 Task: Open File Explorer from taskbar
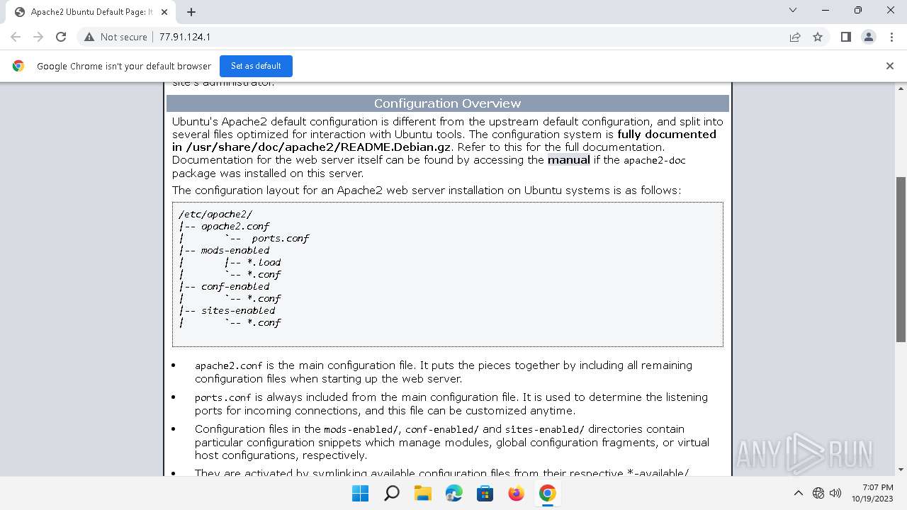click(x=423, y=494)
